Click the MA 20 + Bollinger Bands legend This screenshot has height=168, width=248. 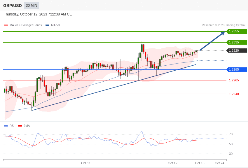click(26, 25)
